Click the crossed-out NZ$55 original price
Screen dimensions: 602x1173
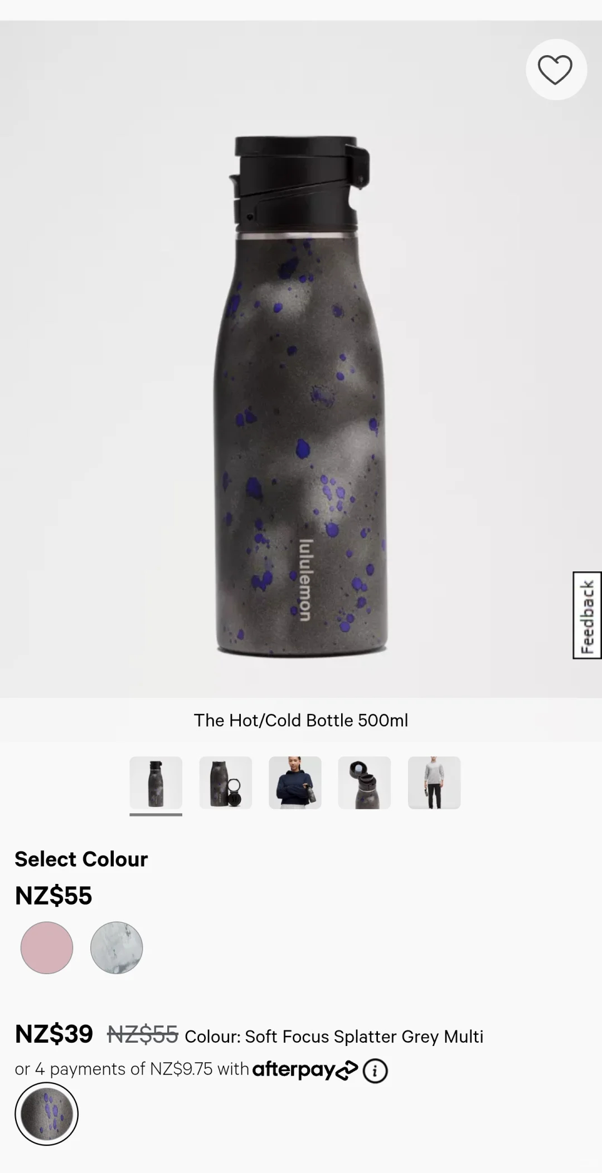[143, 1034]
